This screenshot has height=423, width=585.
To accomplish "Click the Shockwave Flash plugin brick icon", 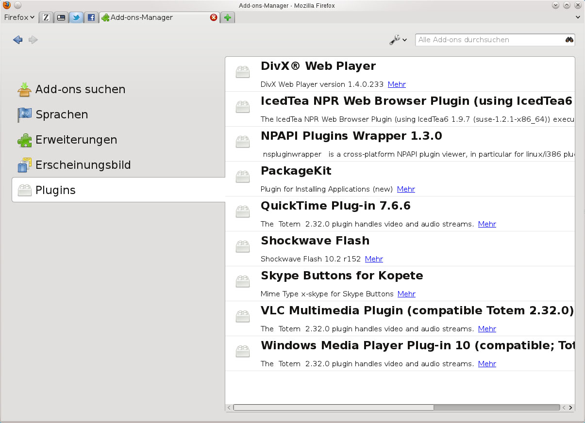I will [x=242, y=246].
